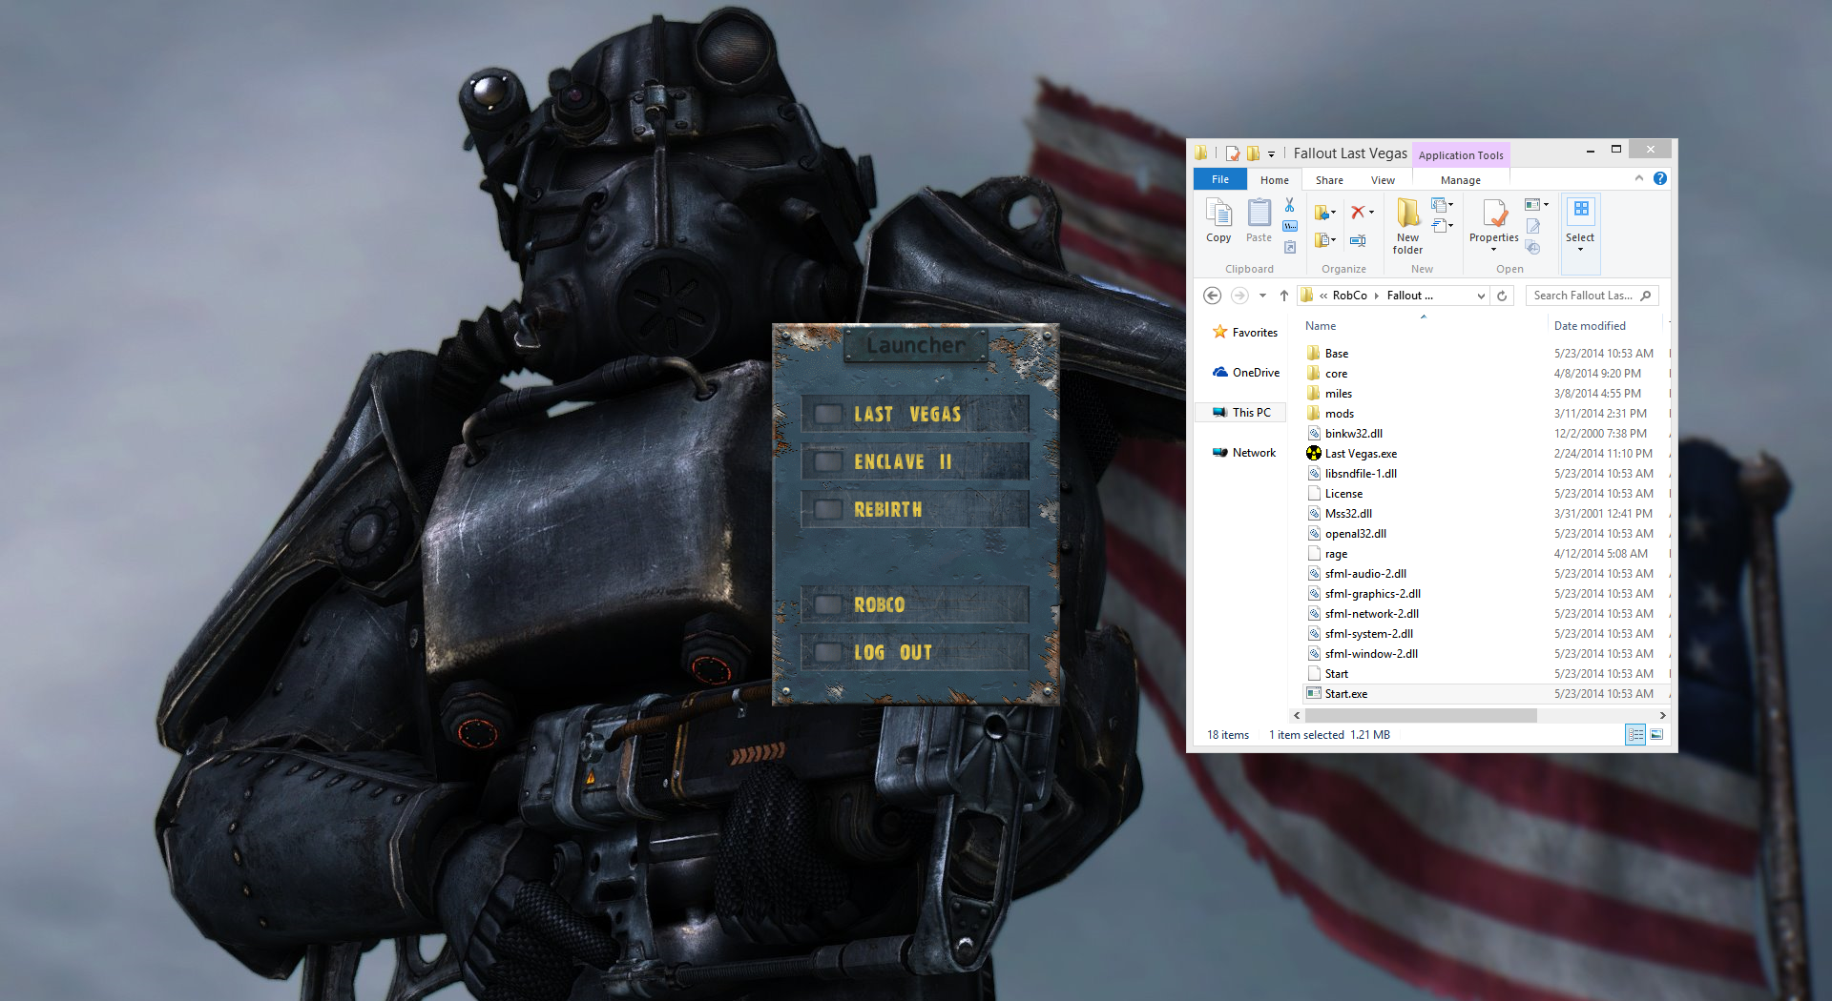Switch to Large icons view in status bar

(1656, 734)
